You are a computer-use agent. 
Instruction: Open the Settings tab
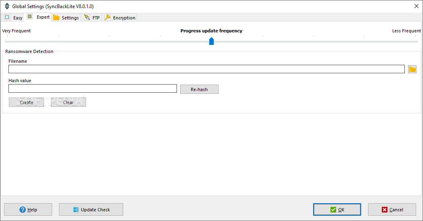[x=66, y=17]
